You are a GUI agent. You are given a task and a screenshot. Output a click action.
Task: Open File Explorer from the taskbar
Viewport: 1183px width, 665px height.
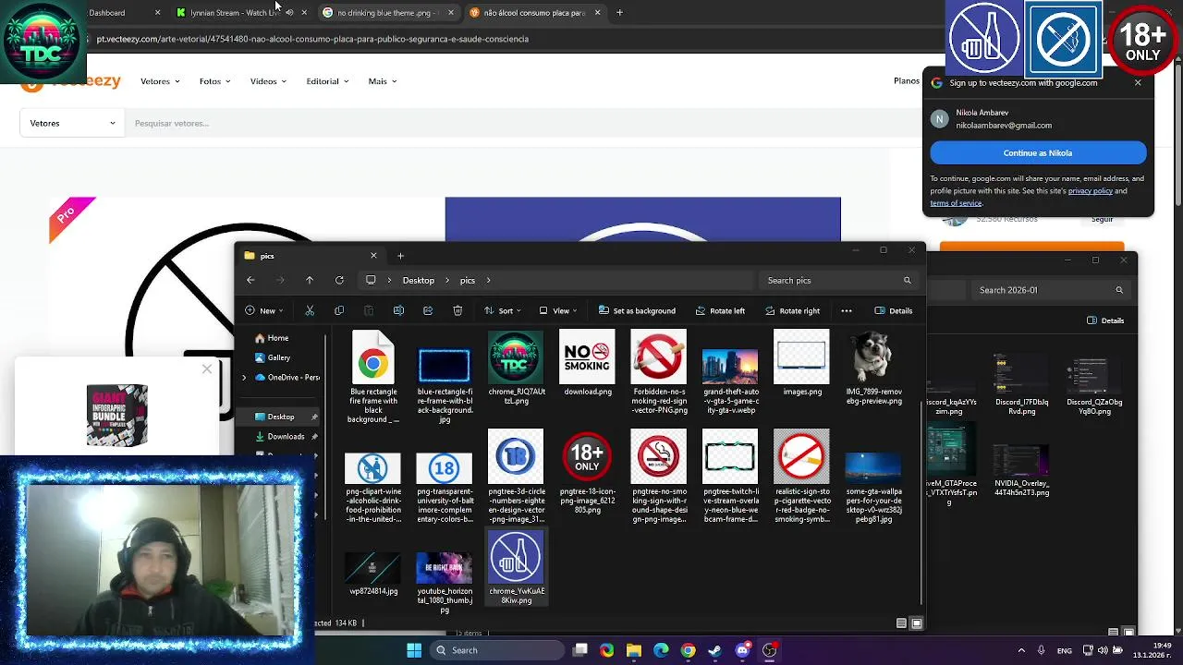point(633,650)
